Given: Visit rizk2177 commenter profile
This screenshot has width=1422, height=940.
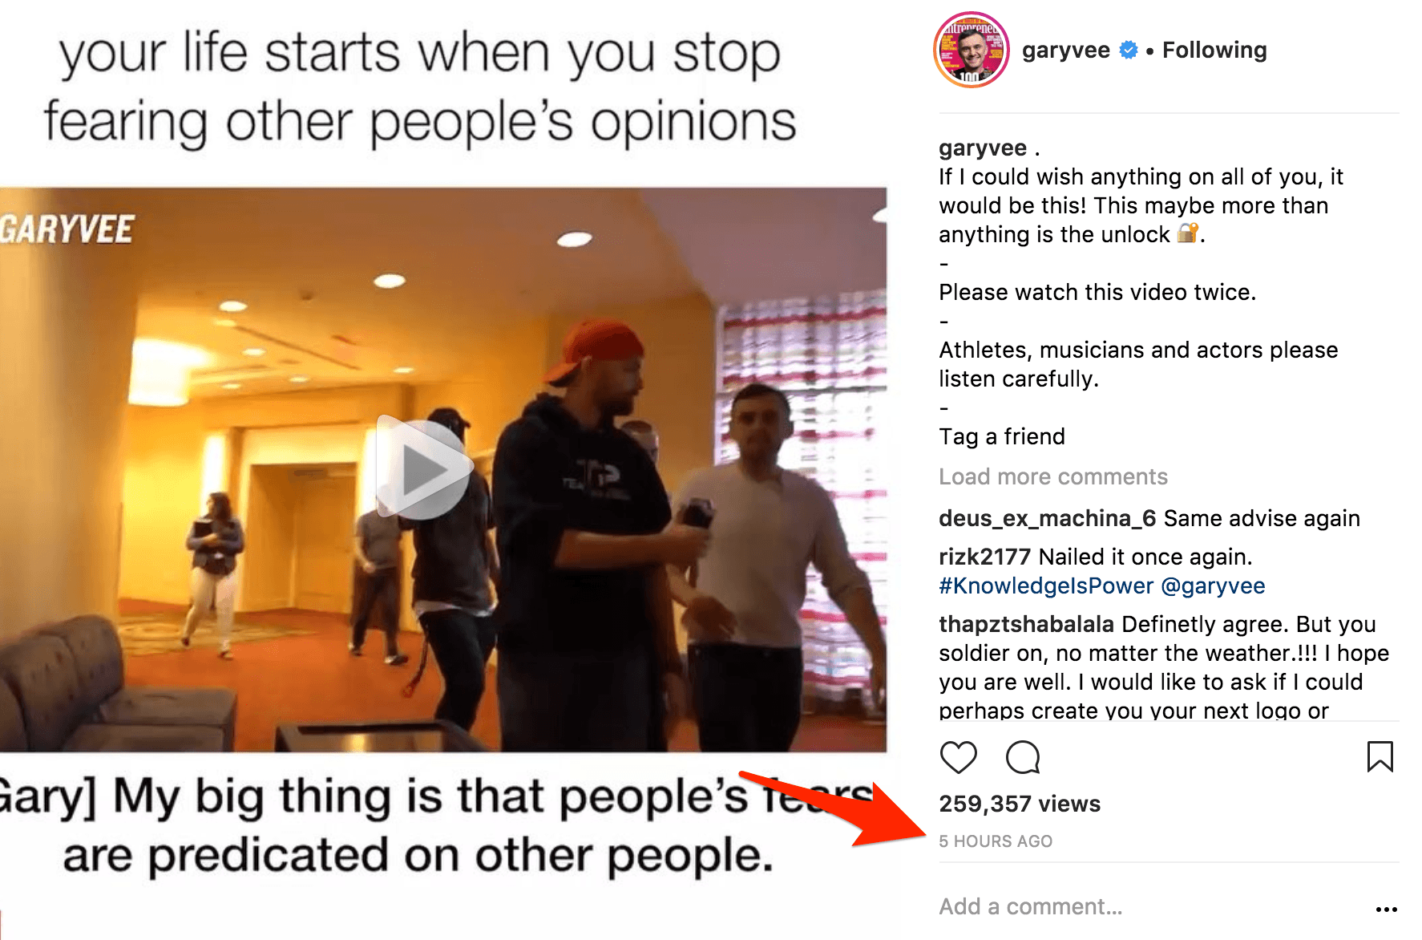Looking at the screenshot, I should click(x=984, y=557).
